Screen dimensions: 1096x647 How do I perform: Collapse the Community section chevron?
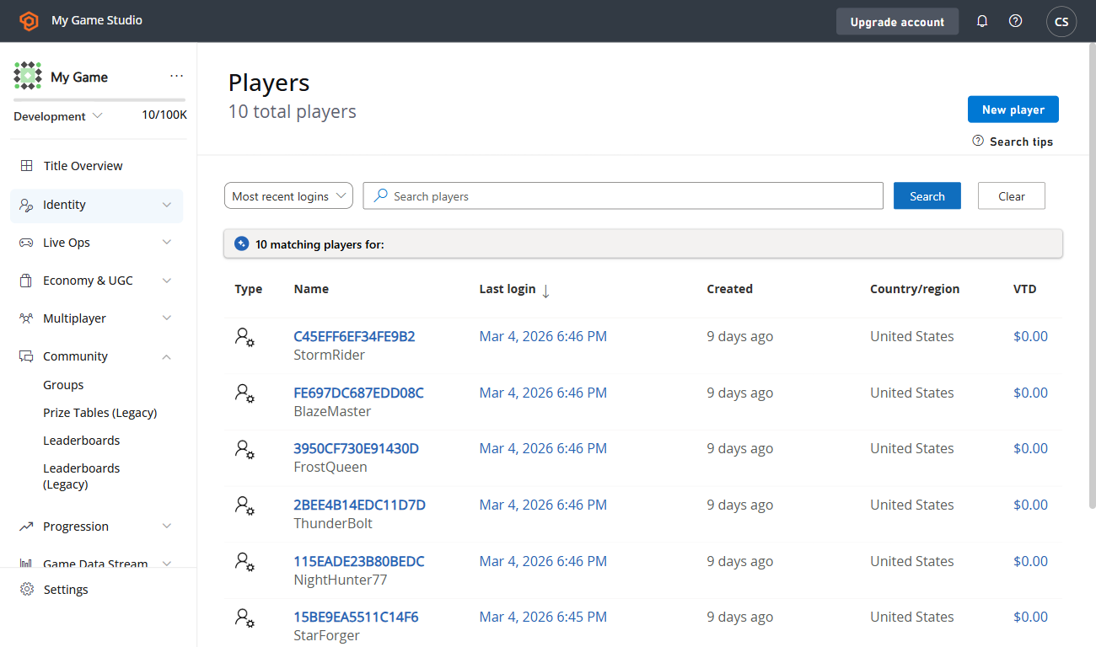pyautogui.click(x=167, y=356)
